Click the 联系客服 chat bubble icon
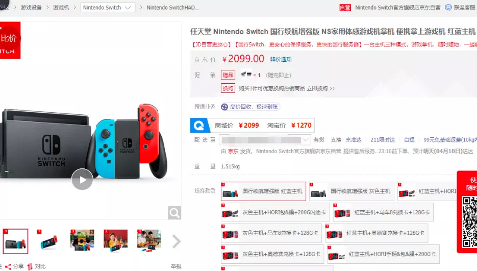This screenshot has height=271, width=477. [448, 7]
